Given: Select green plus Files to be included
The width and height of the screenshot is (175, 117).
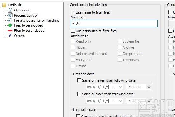Looking at the screenshot, I should (x=10, y=25).
